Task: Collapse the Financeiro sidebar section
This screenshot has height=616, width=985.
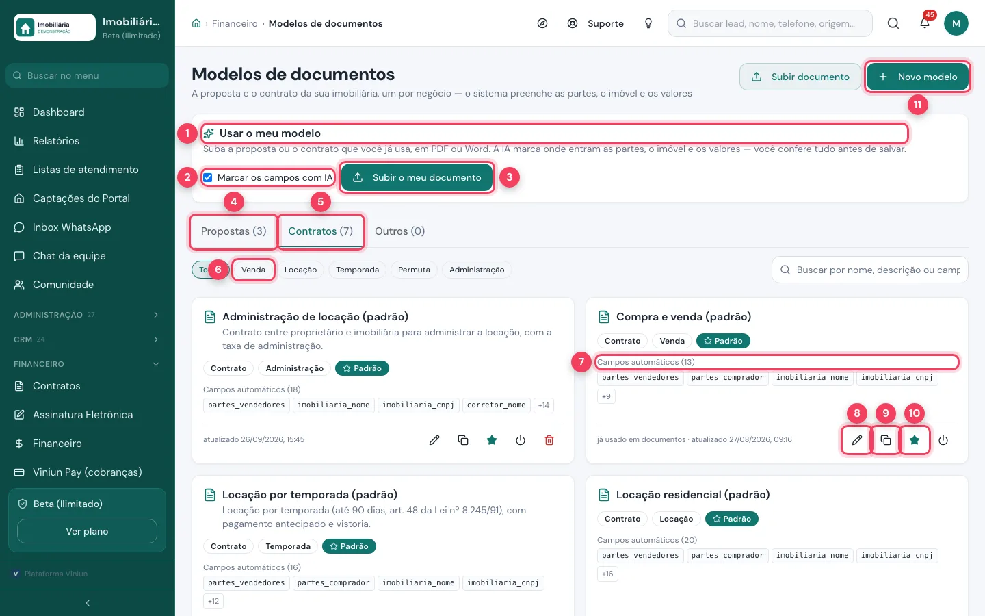Action: point(88,364)
